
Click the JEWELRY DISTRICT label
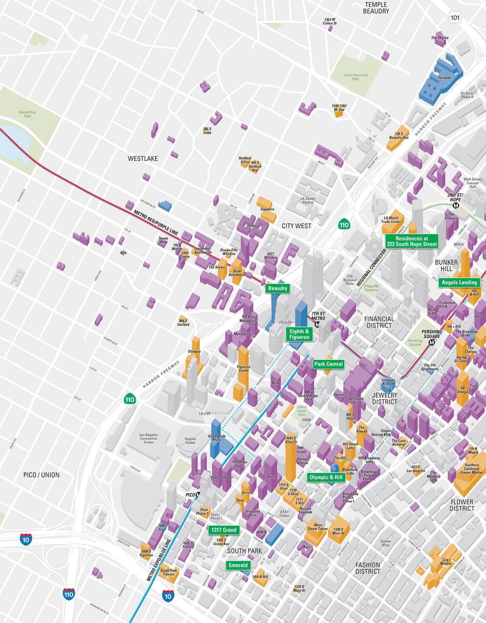(385, 398)
